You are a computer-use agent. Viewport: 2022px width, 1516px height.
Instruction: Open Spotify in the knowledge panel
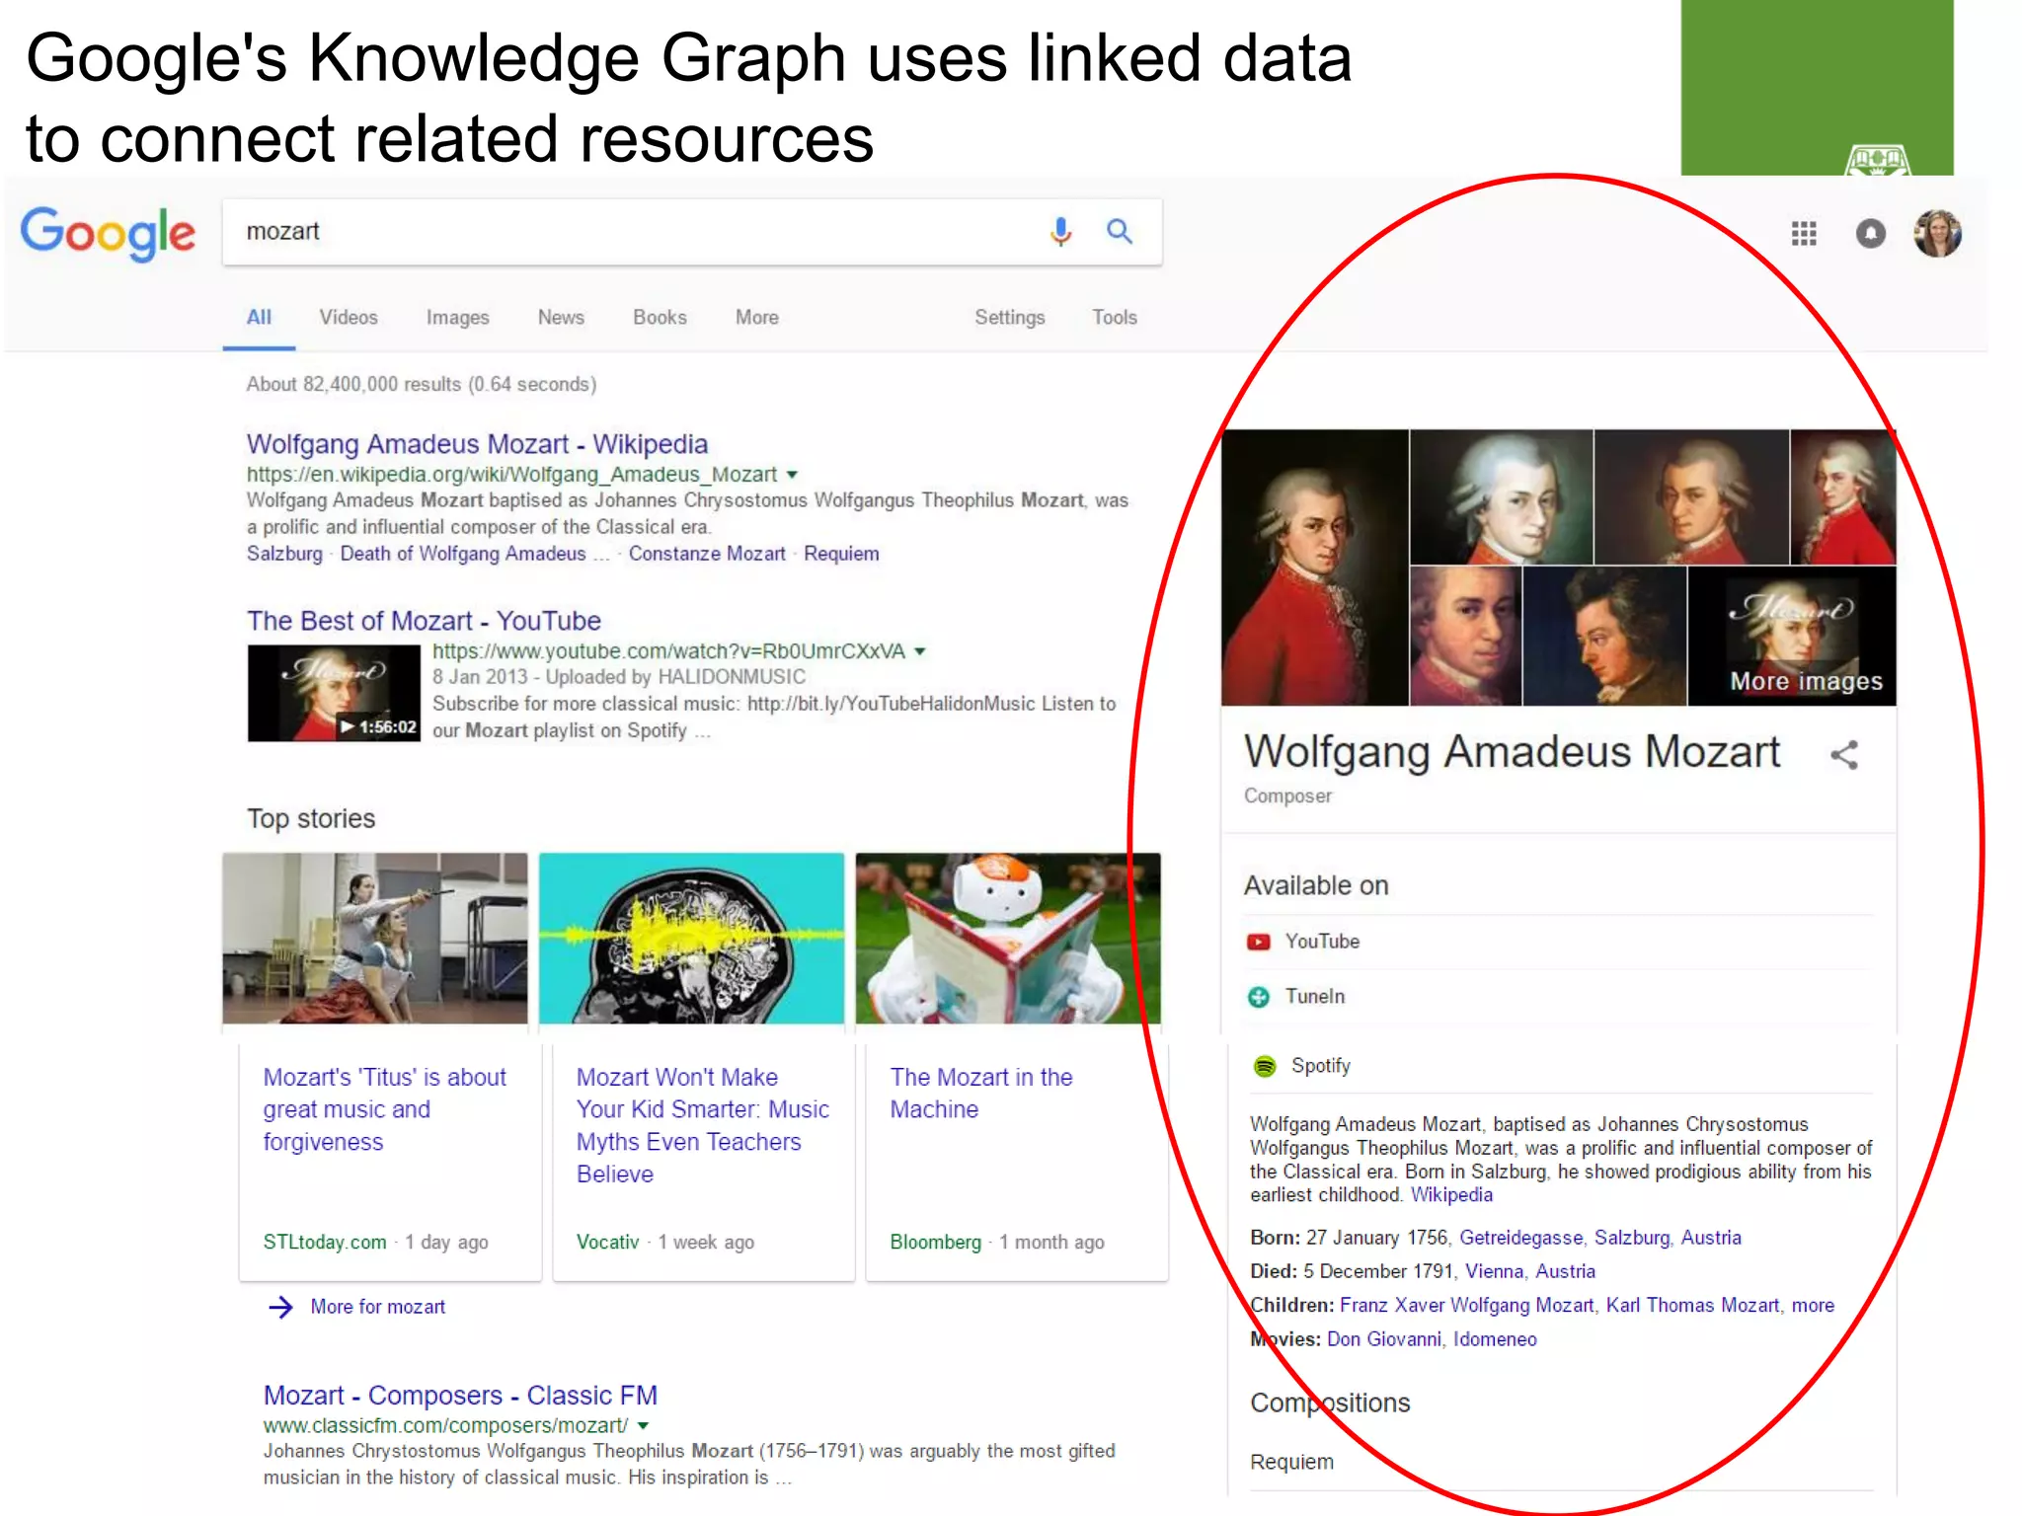click(1320, 1066)
